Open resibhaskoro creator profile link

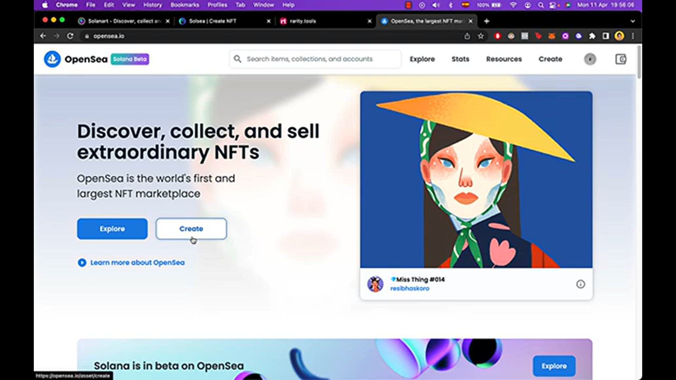click(410, 289)
